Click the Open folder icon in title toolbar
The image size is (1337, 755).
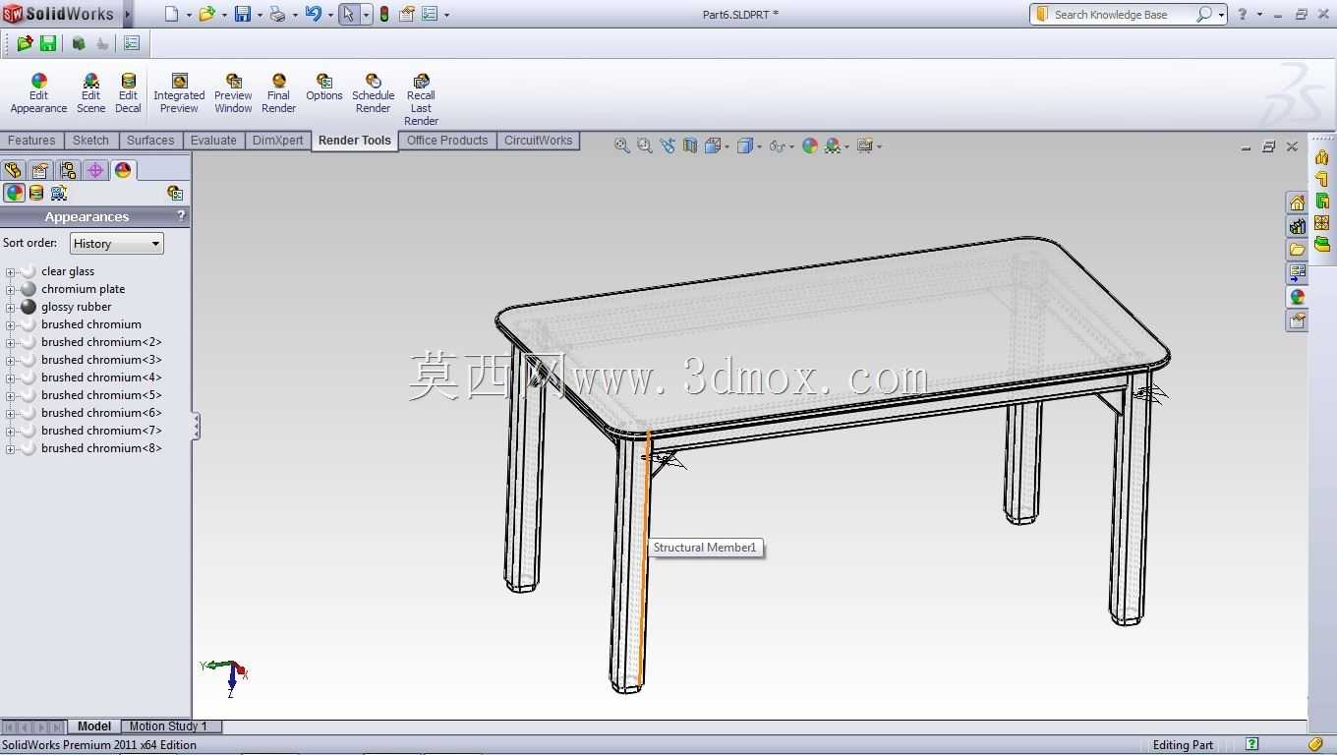point(206,14)
